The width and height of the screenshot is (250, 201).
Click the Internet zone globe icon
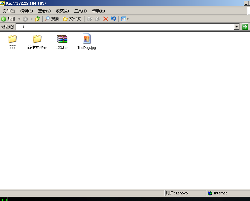(x=210, y=193)
